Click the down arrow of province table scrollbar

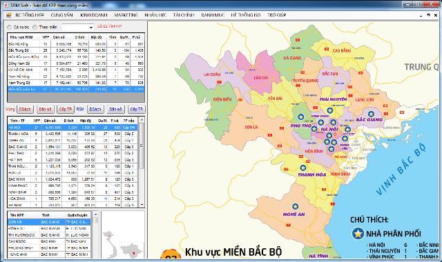point(142,205)
